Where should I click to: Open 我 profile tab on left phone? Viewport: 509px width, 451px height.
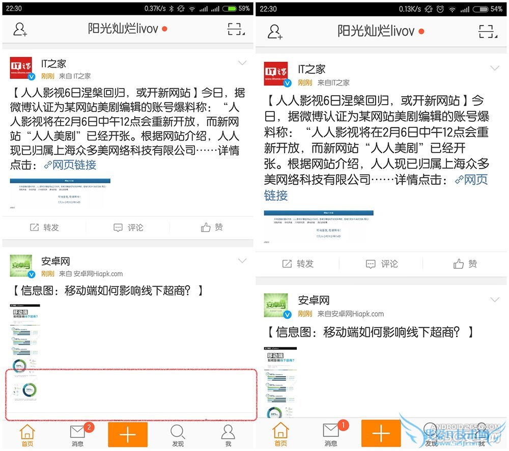[228, 435]
